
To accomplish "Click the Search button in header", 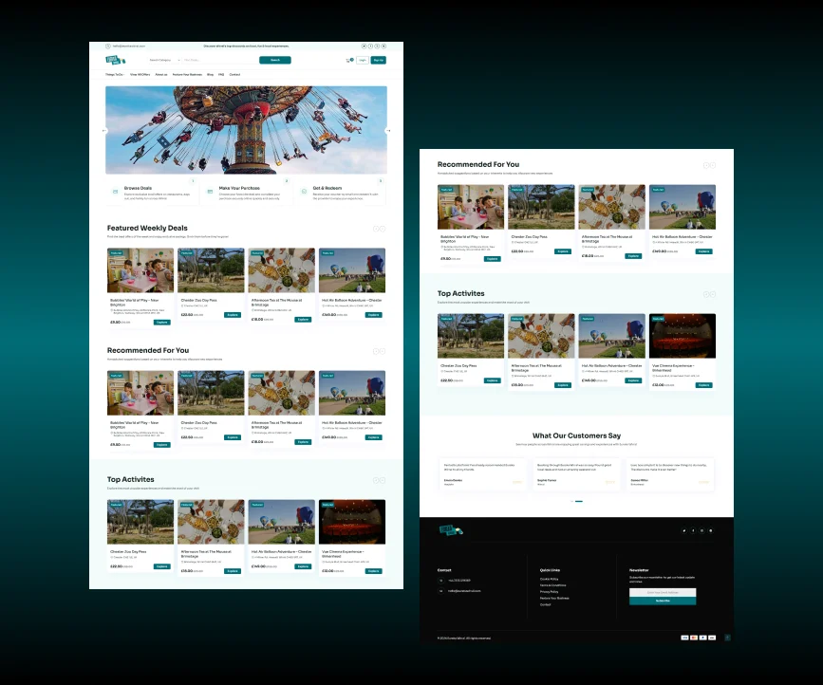I will click(275, 60).
